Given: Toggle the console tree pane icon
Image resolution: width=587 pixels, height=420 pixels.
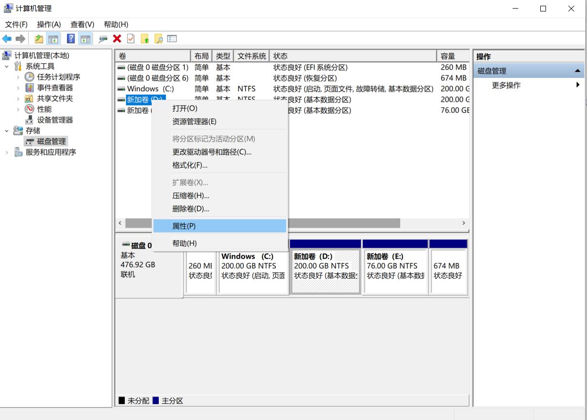Looking at the screenshot, I should tap(53, 39).
